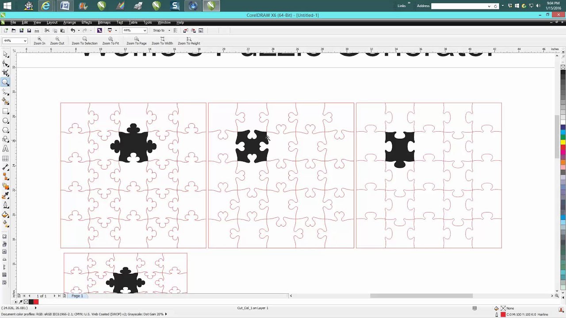Open the Bitmaps menu

(x=104, y=23)
